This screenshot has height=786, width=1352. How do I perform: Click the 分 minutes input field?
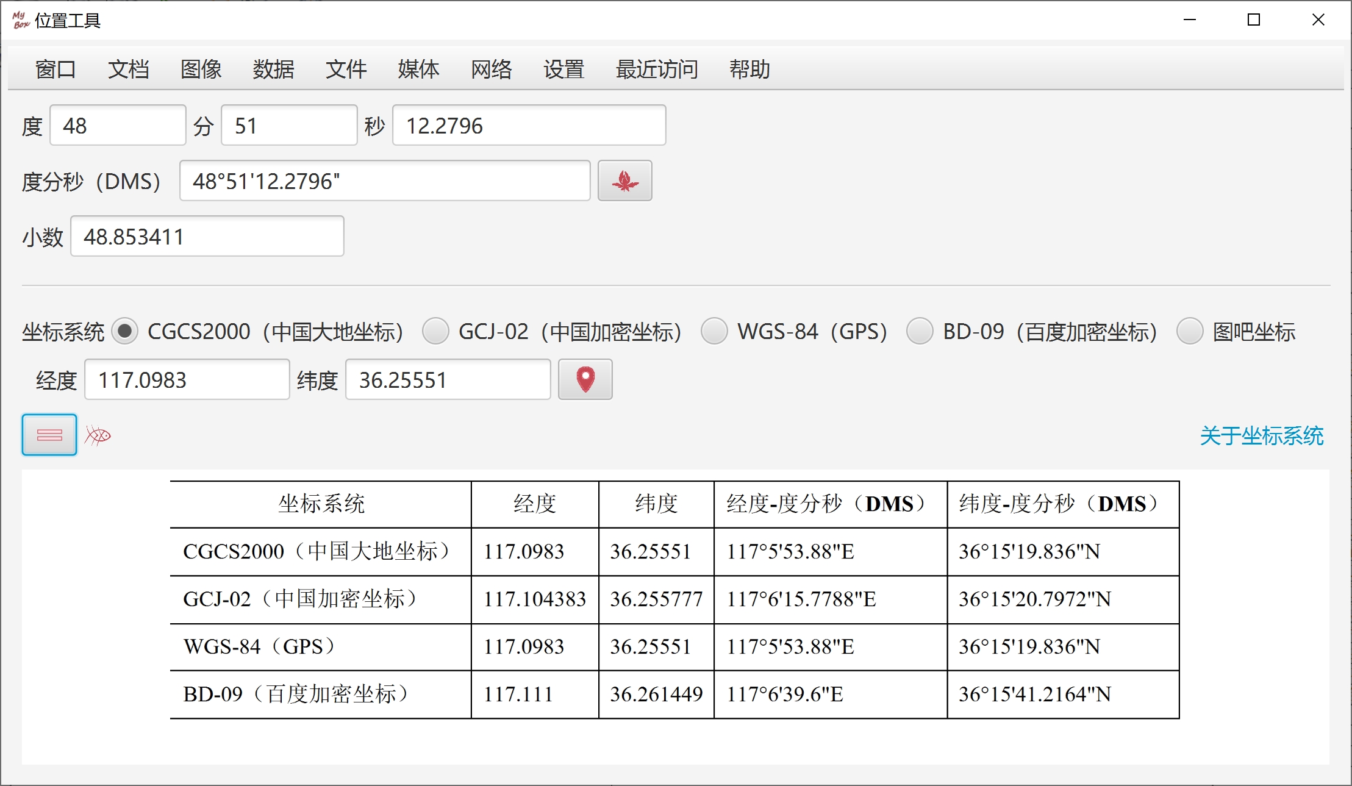tap(289, 125)
